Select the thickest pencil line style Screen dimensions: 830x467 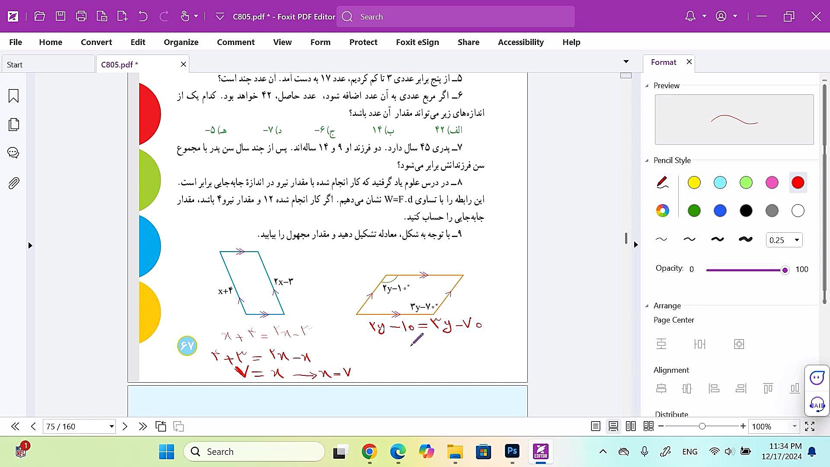pyautogui.click(x=745, y=239)
